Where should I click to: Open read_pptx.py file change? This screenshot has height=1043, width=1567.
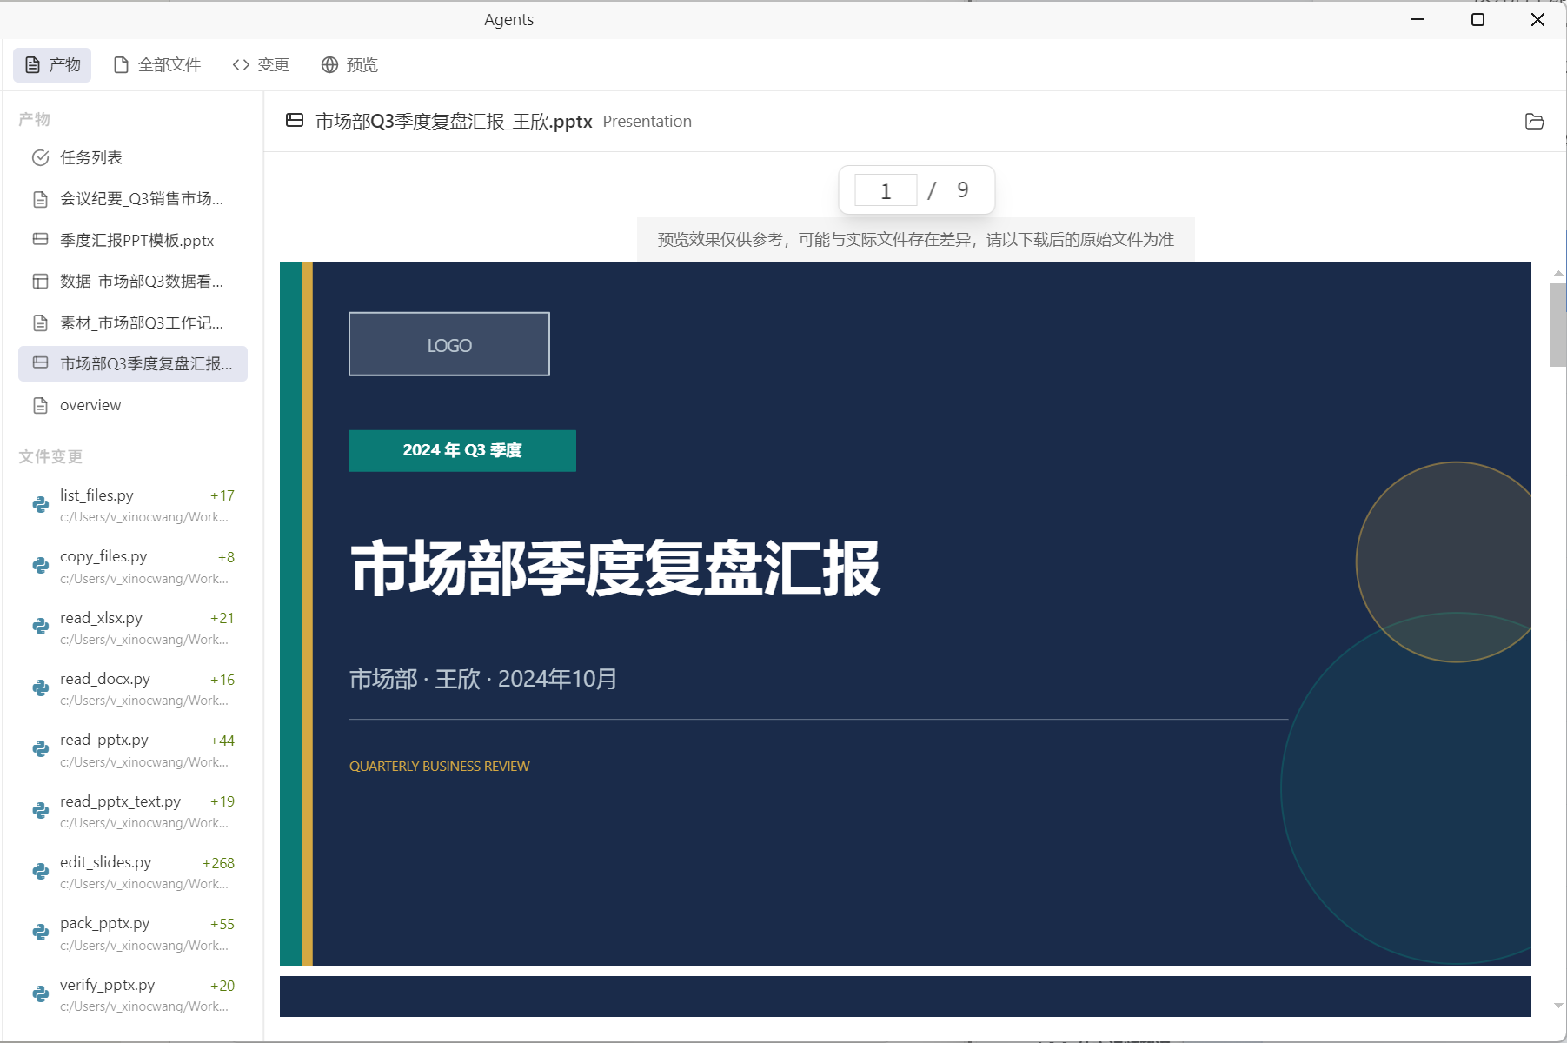pyautogui.click(x=104, y=741)
